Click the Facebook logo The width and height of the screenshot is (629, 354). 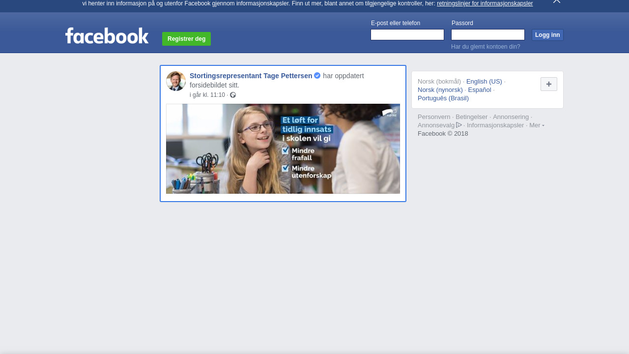click(x=107, y=36)
